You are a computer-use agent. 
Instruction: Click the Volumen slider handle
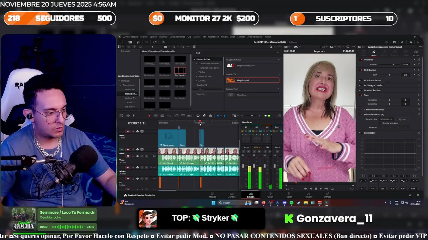pos(393,64)
